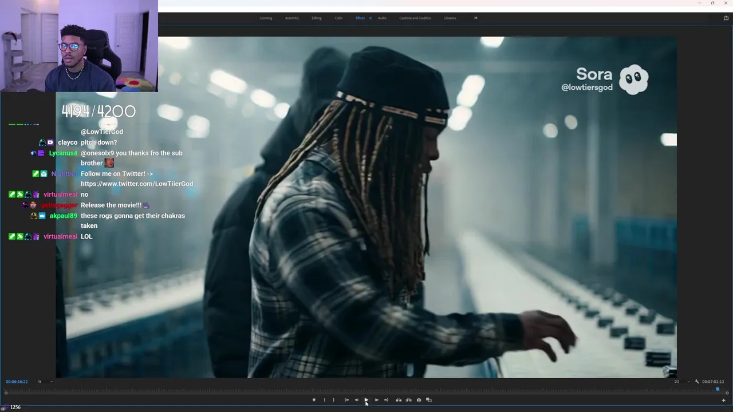Click the LOL message from virtualmeal

(x=86, y=236)
